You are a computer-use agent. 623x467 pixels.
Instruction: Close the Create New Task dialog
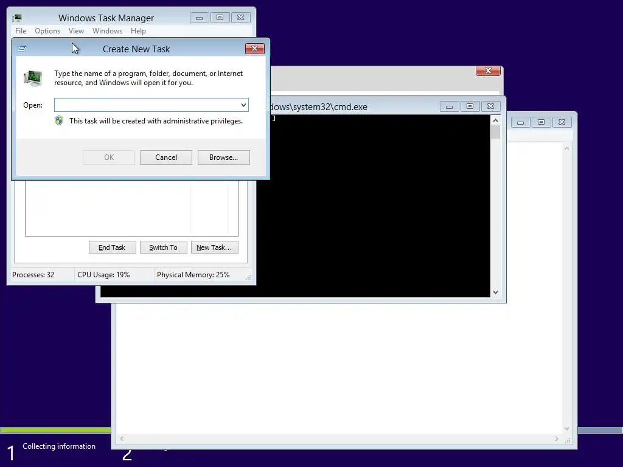(255, 49)
